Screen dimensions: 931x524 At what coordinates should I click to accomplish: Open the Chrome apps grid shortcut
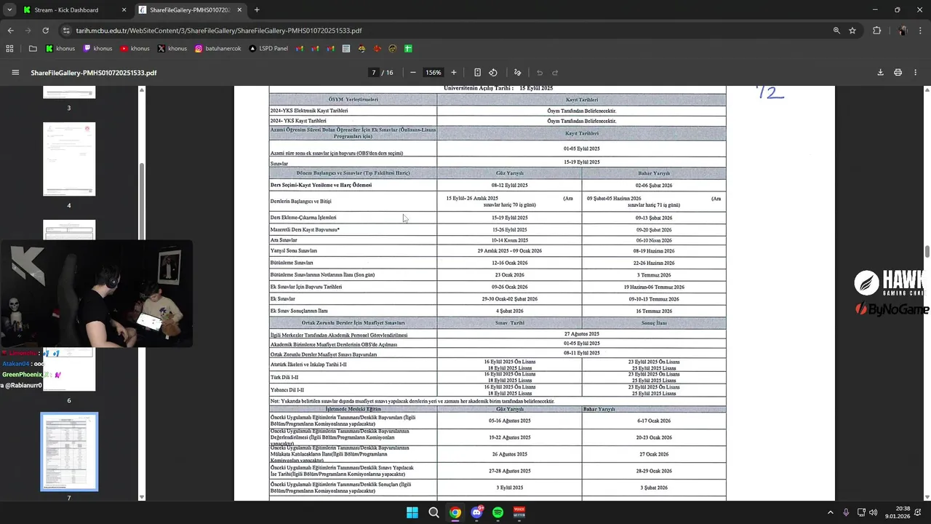[x=9, y=49]
